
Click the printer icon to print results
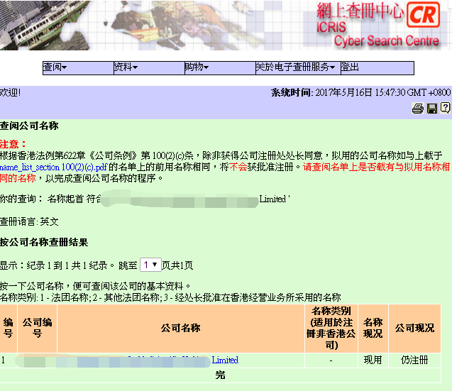[418, 109]
